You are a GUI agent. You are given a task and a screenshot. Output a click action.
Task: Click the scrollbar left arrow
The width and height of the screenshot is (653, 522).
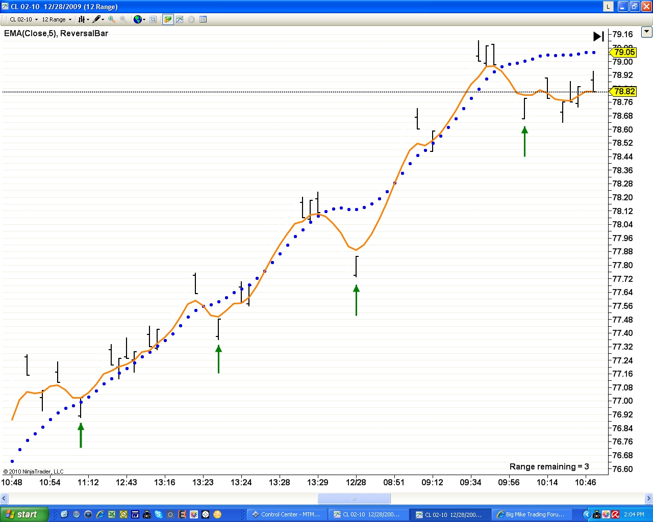click(4, 499)
